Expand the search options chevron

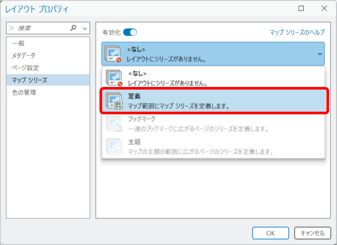pos(85,28)
